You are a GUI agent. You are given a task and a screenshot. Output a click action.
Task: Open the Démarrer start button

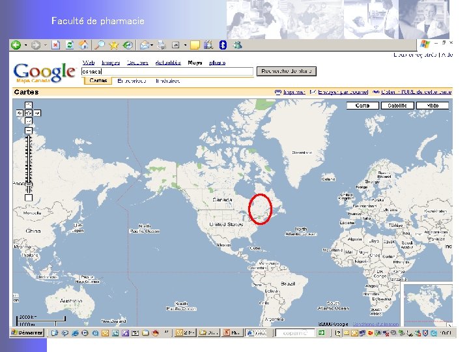tap(27, 332)
